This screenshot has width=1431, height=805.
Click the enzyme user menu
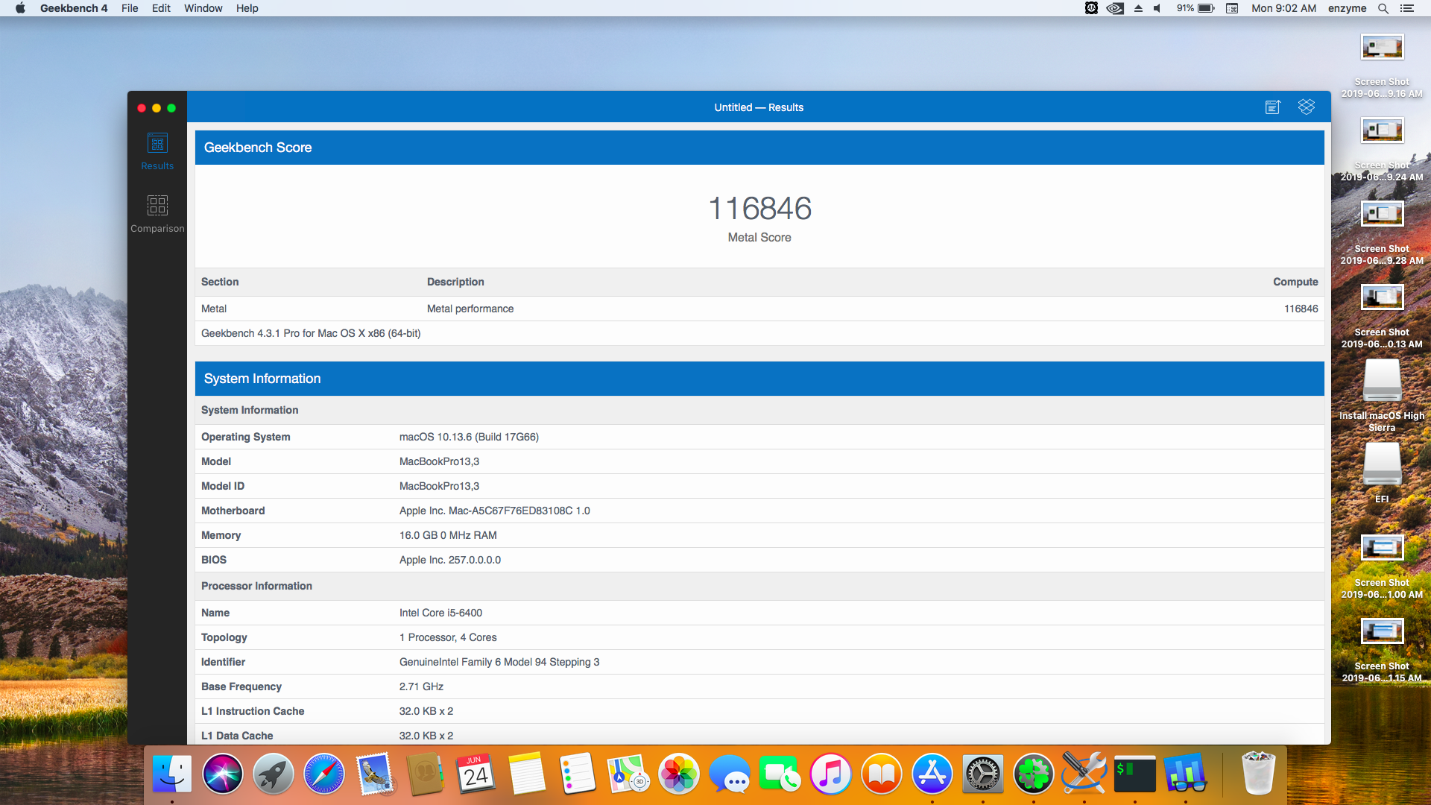[1347, 8]
